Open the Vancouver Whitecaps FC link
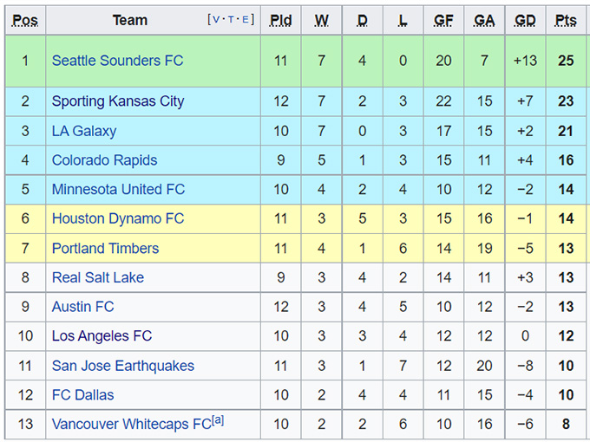Screen dimensions: 590x442 pos(131,425)
